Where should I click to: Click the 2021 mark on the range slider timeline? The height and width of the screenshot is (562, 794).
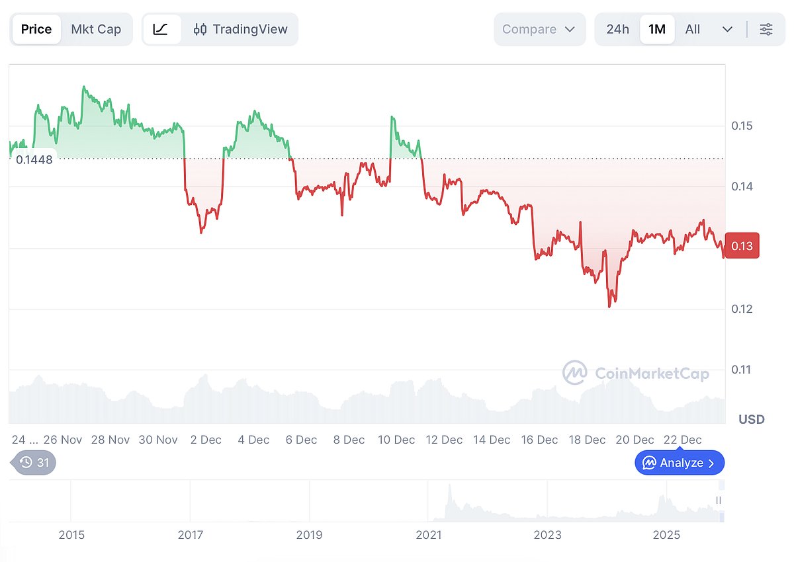point(429,535)
